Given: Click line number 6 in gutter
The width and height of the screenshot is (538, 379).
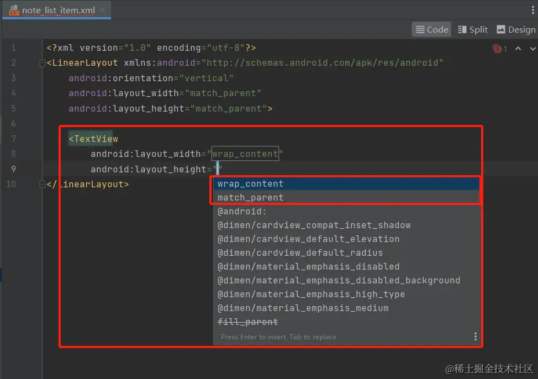Looking at the screenshot, I should click(13, 123).
